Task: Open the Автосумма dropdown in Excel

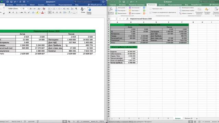Action: pyautogui.click(x=121, y=8)
